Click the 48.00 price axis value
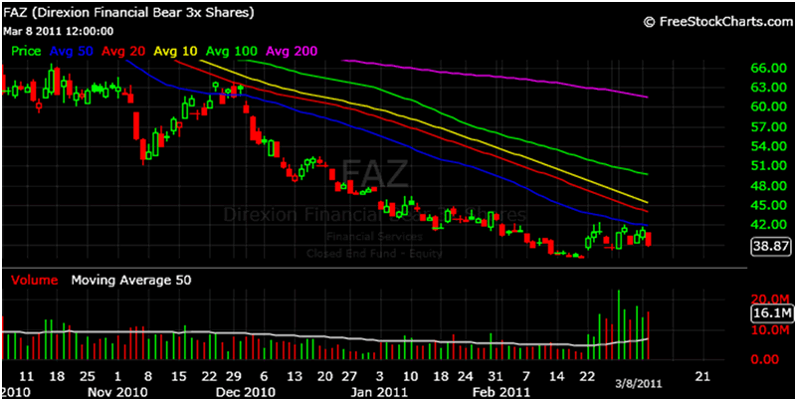 tap(770, 186)
